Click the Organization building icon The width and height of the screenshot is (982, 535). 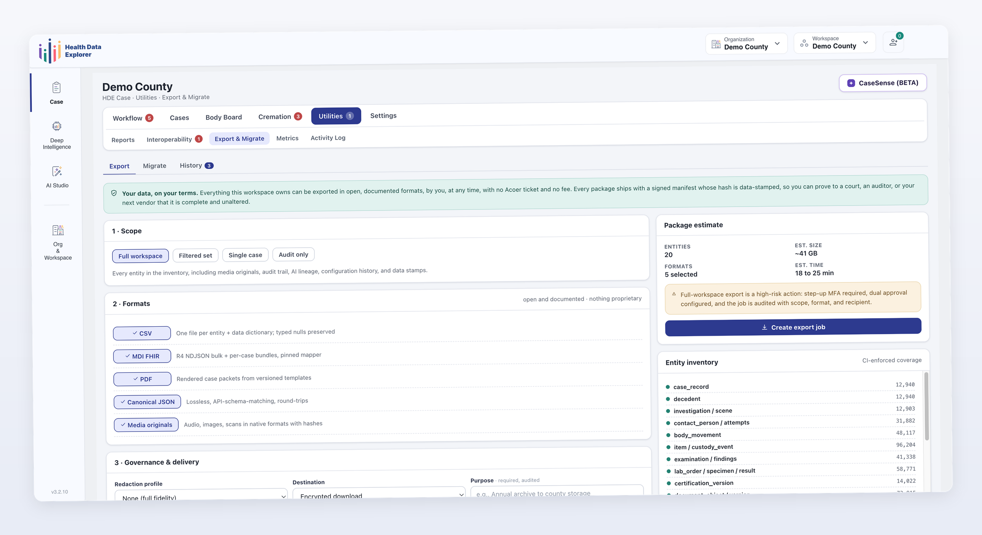coord(716,44)
